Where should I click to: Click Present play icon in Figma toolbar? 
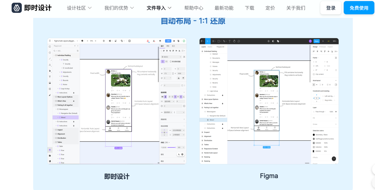323,41
